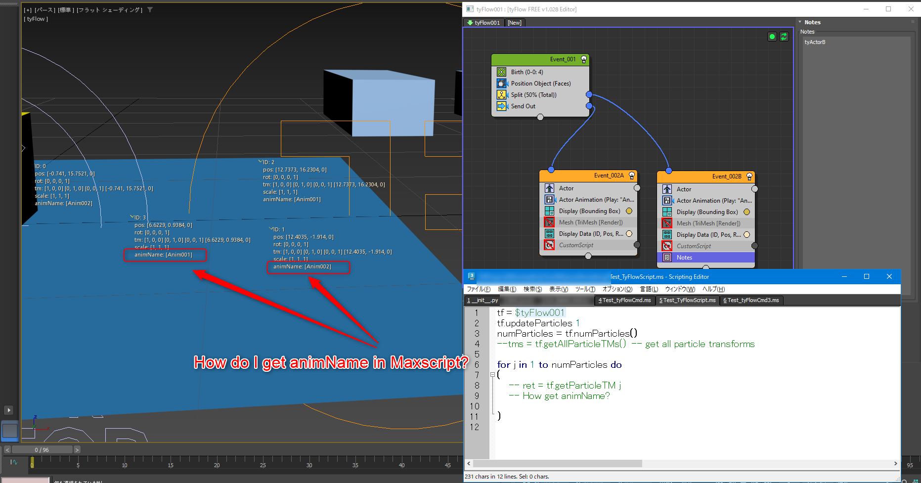Viewport: 921px width, 483px height.
Task: Open the ツール(T) menu in Scripting Editor
Action: click(x=585, y=289)
